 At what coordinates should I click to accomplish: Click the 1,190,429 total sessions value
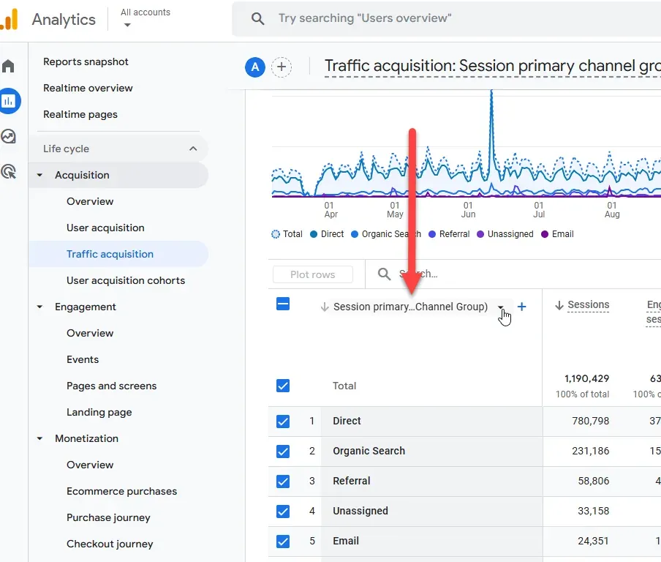[x=587, y=378]
